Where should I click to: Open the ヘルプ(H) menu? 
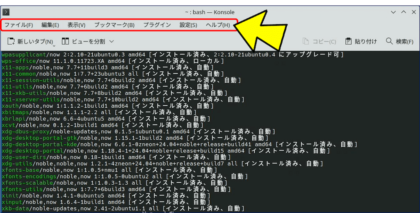(218, 25)
